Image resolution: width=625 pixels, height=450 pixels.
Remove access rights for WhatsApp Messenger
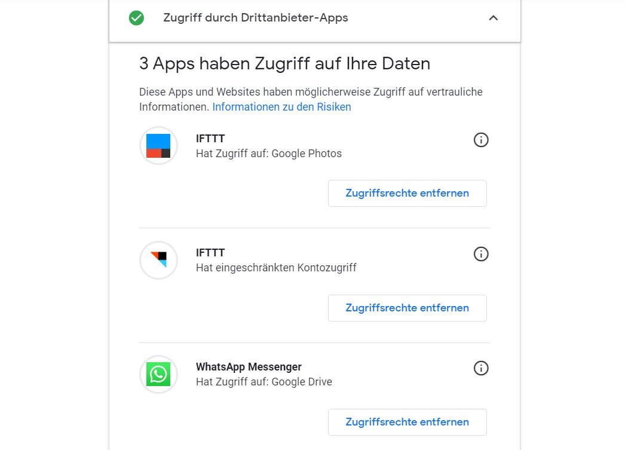click(x=407, y=422)
